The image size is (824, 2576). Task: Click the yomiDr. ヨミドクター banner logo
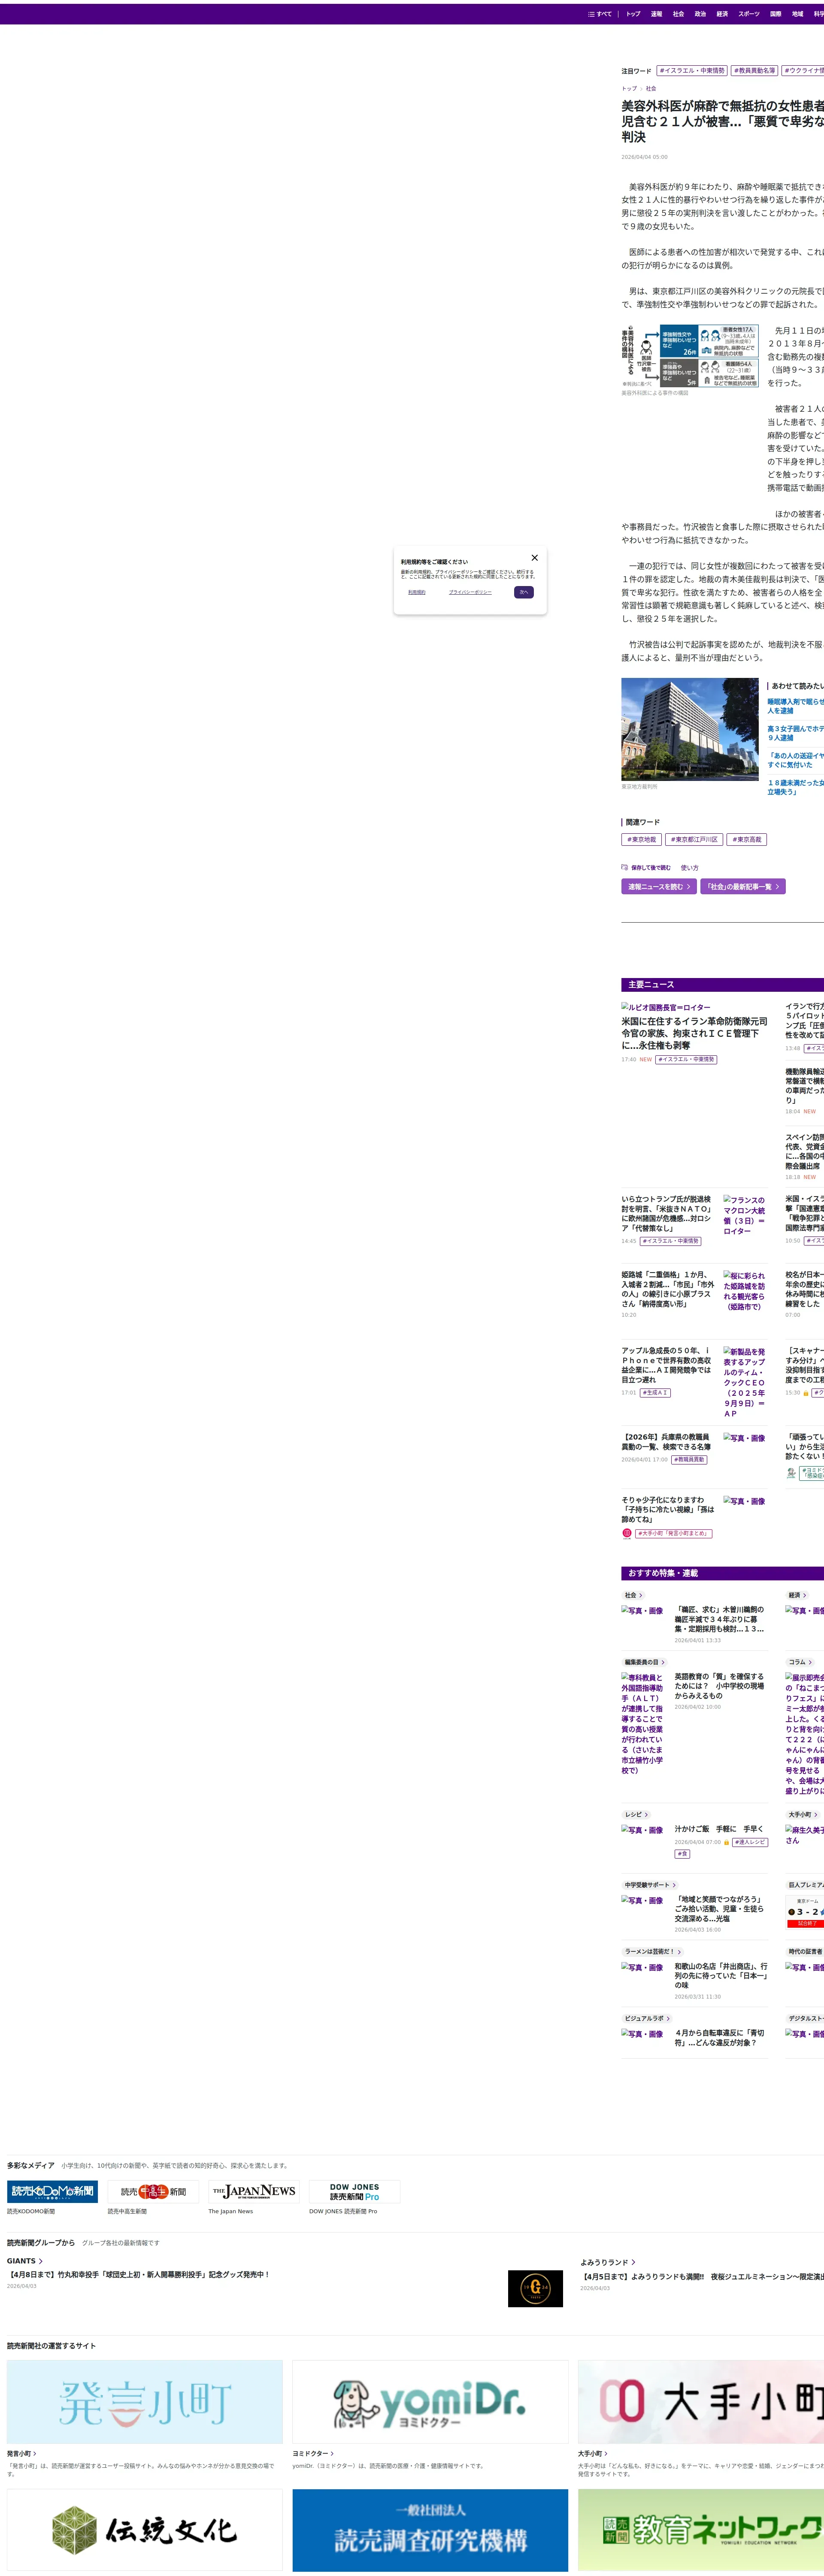[x=430, y=2402]
